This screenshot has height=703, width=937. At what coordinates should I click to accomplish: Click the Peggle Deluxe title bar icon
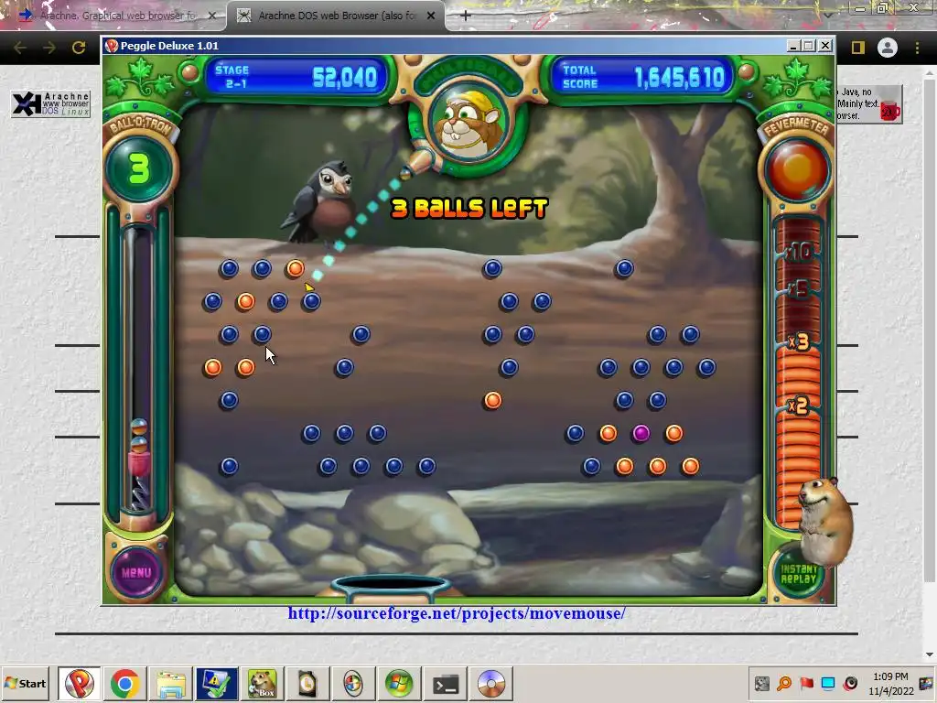(111, 46)
